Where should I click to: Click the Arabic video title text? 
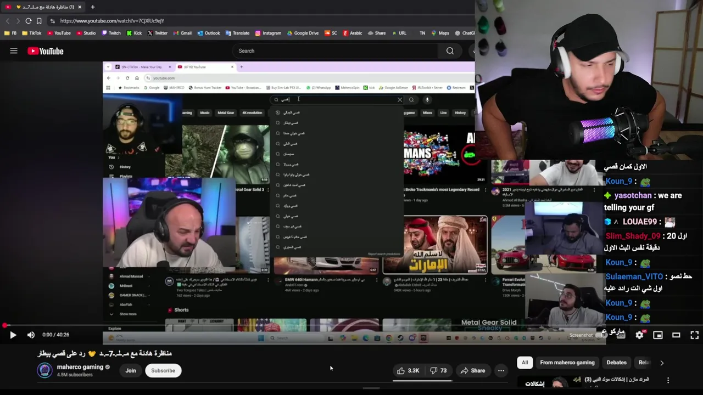104,353
